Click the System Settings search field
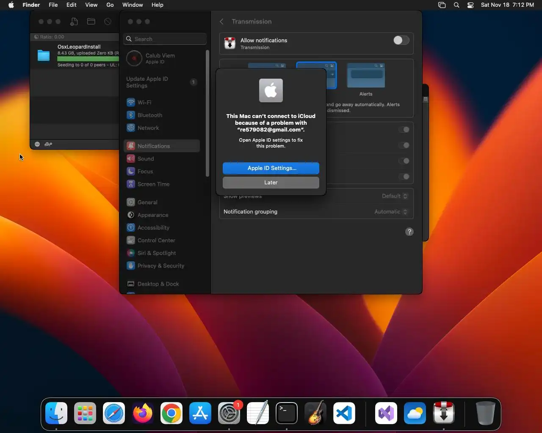The width and height of the screenshot is (542, 433). pos(165,39)
